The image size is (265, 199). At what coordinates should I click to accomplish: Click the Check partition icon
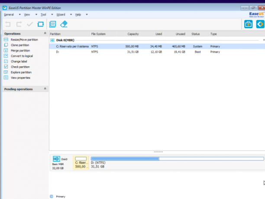[6, 67]
